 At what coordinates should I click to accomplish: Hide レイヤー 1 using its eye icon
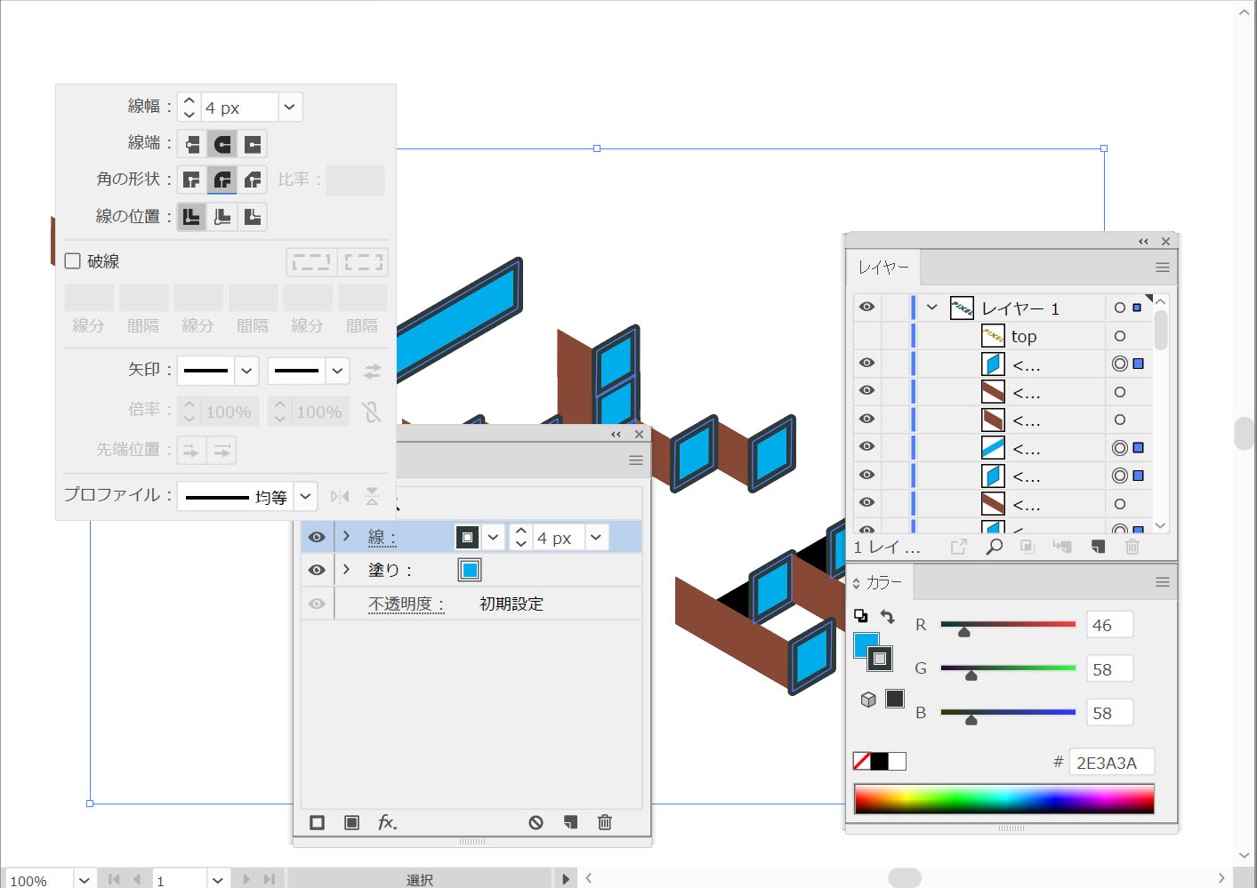[866, 308]
